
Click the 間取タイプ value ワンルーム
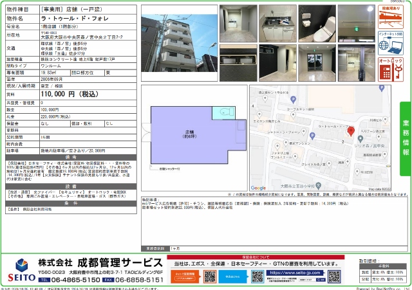(x=51, y=66)
